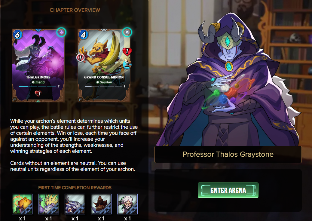Click the neutral element icon on Grand Consul Minion
This screenshot has height=221, width=312.
[127, 32]
